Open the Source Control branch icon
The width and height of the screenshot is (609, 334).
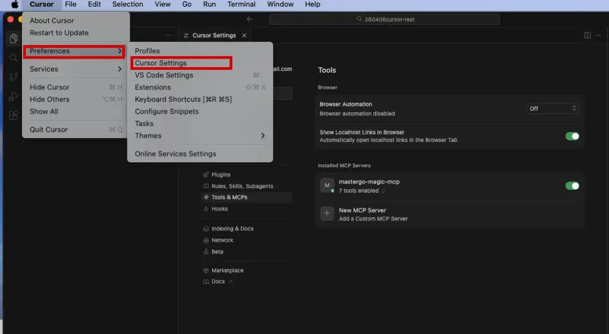(14, 77)
